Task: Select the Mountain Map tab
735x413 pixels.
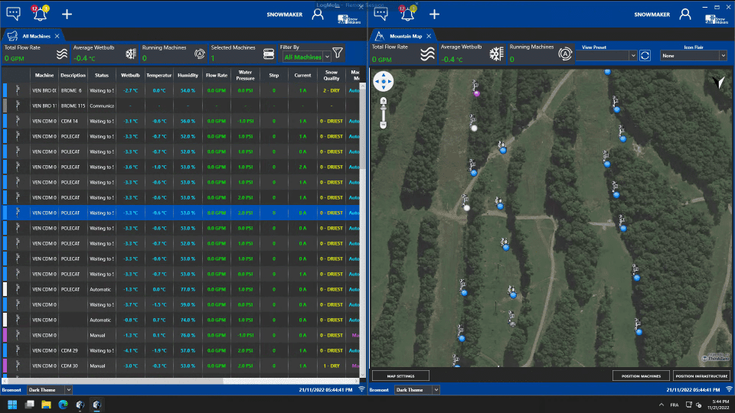Action: point(405,36)
